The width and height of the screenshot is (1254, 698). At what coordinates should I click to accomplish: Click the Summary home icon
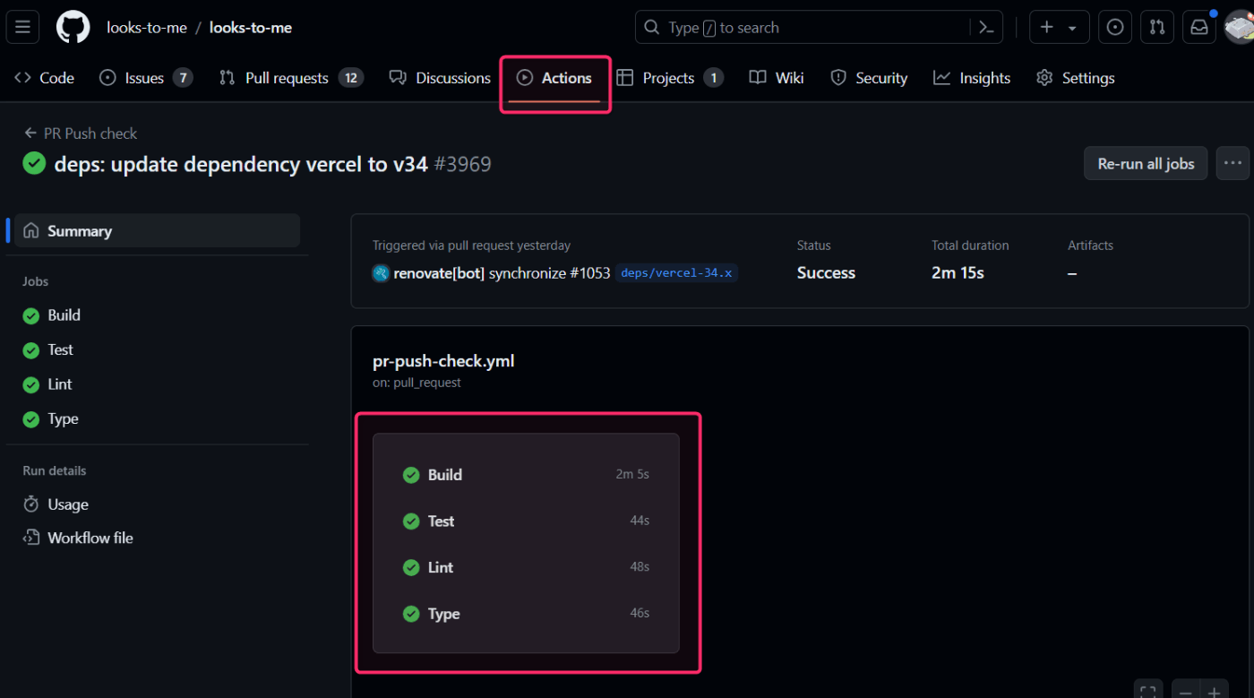click(31, 230)
